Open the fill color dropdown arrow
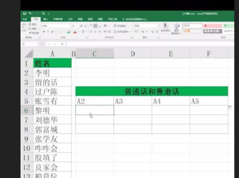Screen dimensions: 239x178 coord(72,32)
